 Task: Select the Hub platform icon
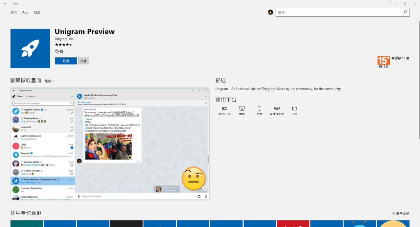294,108
